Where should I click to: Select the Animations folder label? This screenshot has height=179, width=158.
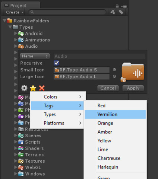click(x=38, y=40)
